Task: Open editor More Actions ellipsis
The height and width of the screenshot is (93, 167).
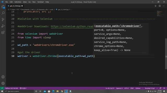Action: pyautogui.click(x=164, y=6)
